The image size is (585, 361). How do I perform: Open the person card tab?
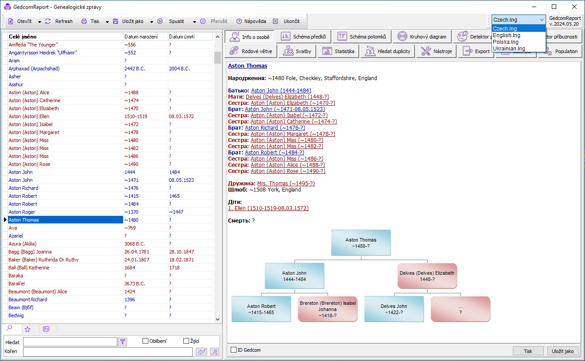point(46,329)
